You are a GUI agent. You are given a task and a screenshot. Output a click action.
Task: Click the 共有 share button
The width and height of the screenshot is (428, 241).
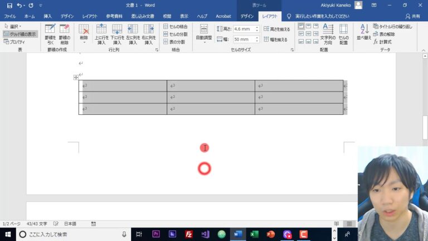(x=413, y=16)
